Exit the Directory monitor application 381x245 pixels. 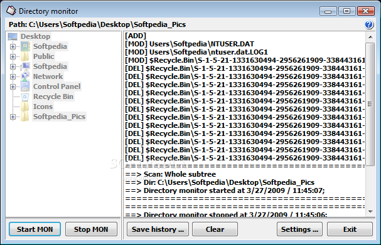pos(350,229)
